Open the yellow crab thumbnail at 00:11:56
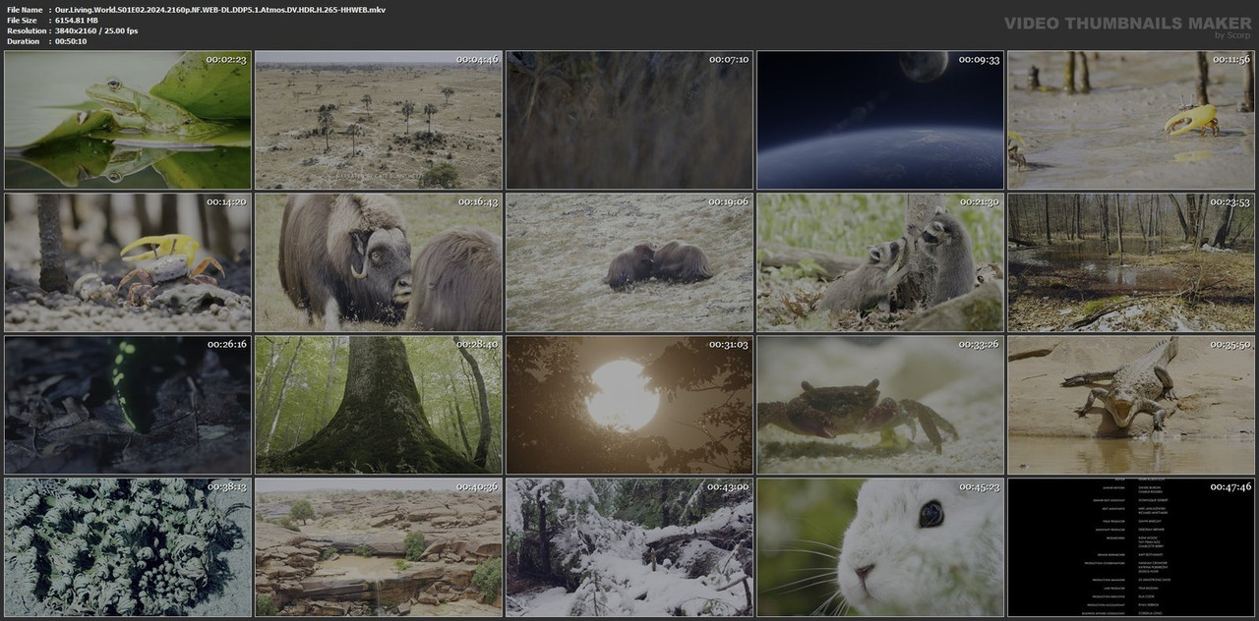Viewport: 1259px width, 621px height. 1131,120
